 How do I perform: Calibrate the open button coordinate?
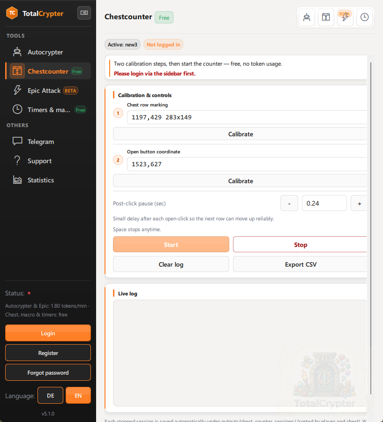pos(240,181)
